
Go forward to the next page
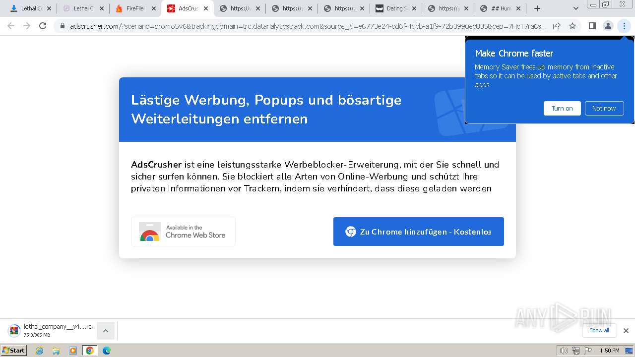click(27, 26)
